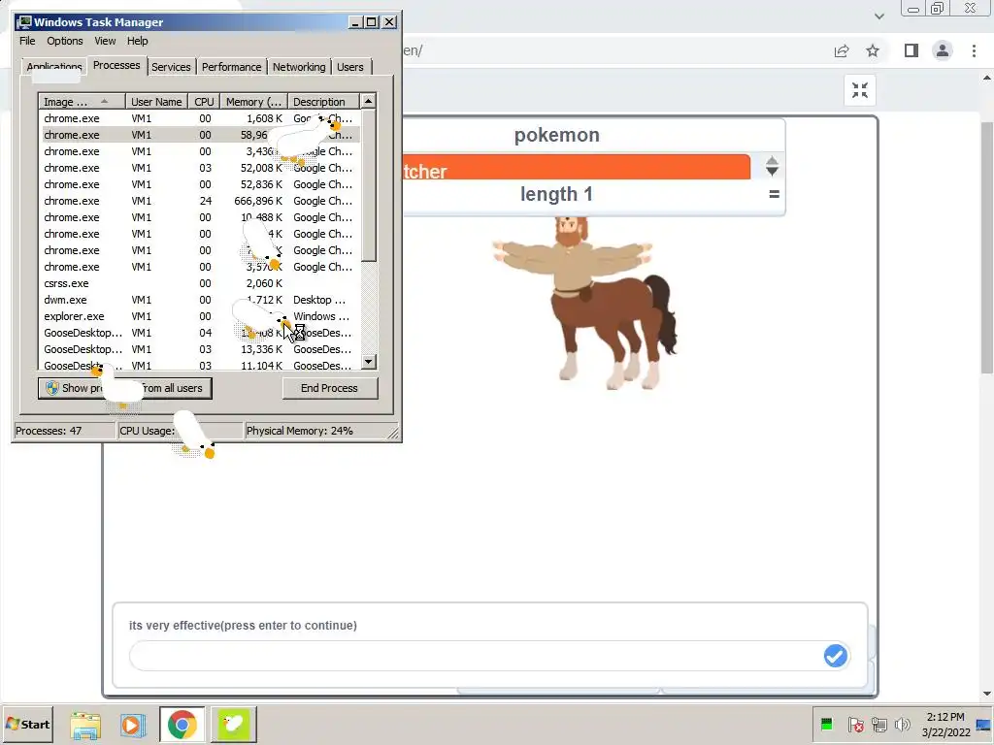Open the Chrome three-dot menu
994x745 pixels.
pyautogui.click(x=975, y=50)
